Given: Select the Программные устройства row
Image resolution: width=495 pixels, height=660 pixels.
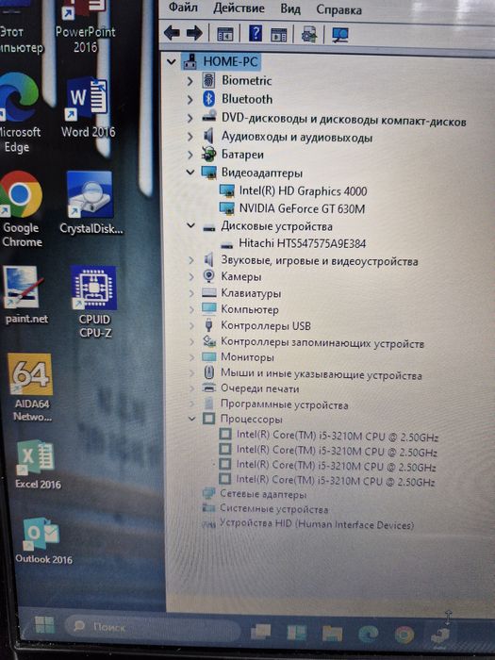Looking at the screenshot, I should 275,404.
